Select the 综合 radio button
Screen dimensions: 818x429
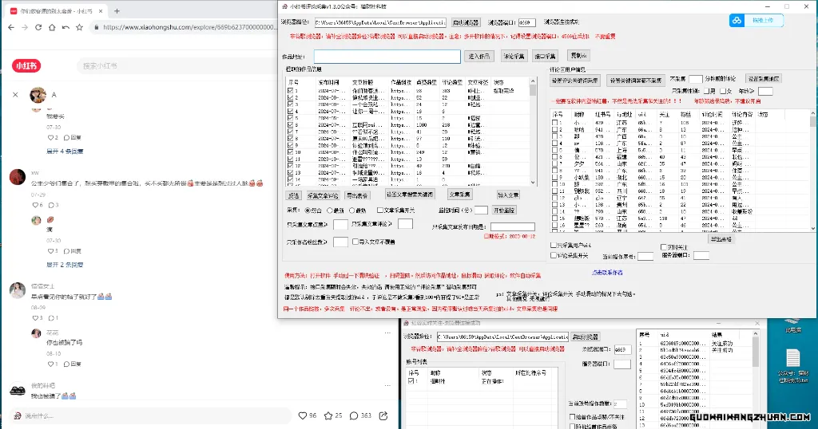pyautogui.click(x=308, y=211)
